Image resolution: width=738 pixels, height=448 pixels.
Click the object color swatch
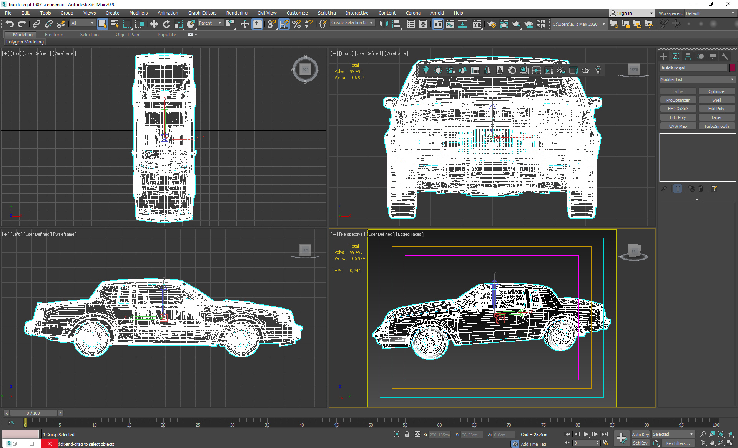click(732, 68)
